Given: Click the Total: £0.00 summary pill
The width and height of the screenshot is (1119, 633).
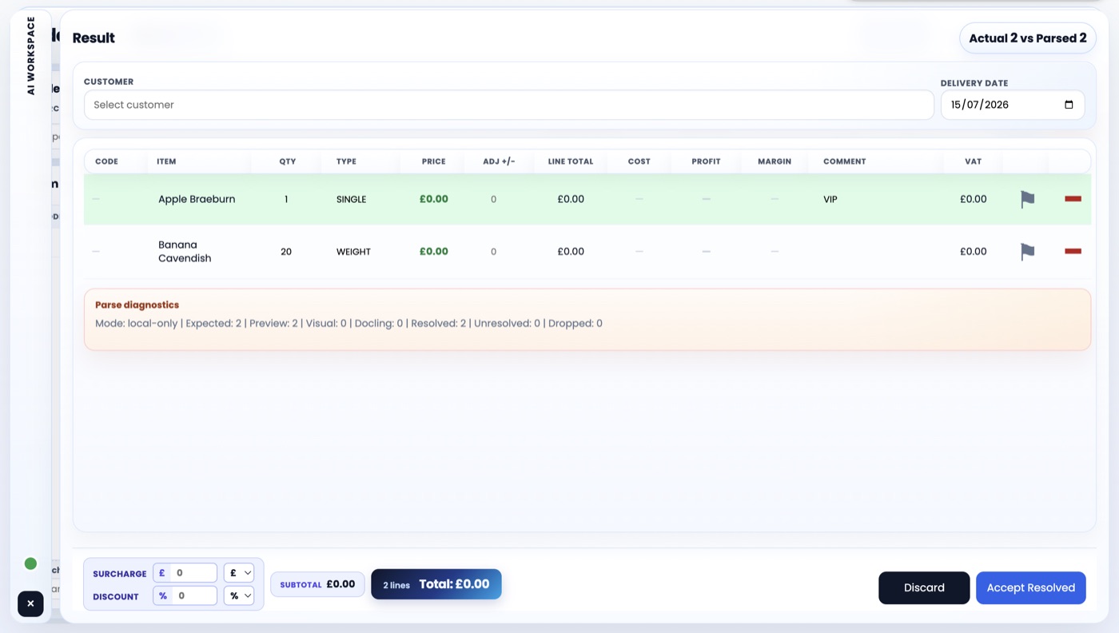Looking at the screenshot, I should coord(436,584).
